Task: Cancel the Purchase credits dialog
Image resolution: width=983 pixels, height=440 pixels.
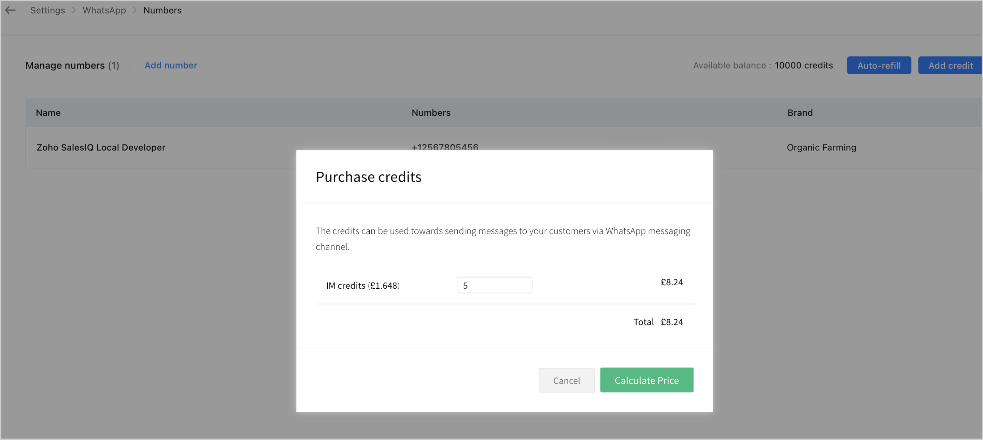Action: (x=566, y=380)
